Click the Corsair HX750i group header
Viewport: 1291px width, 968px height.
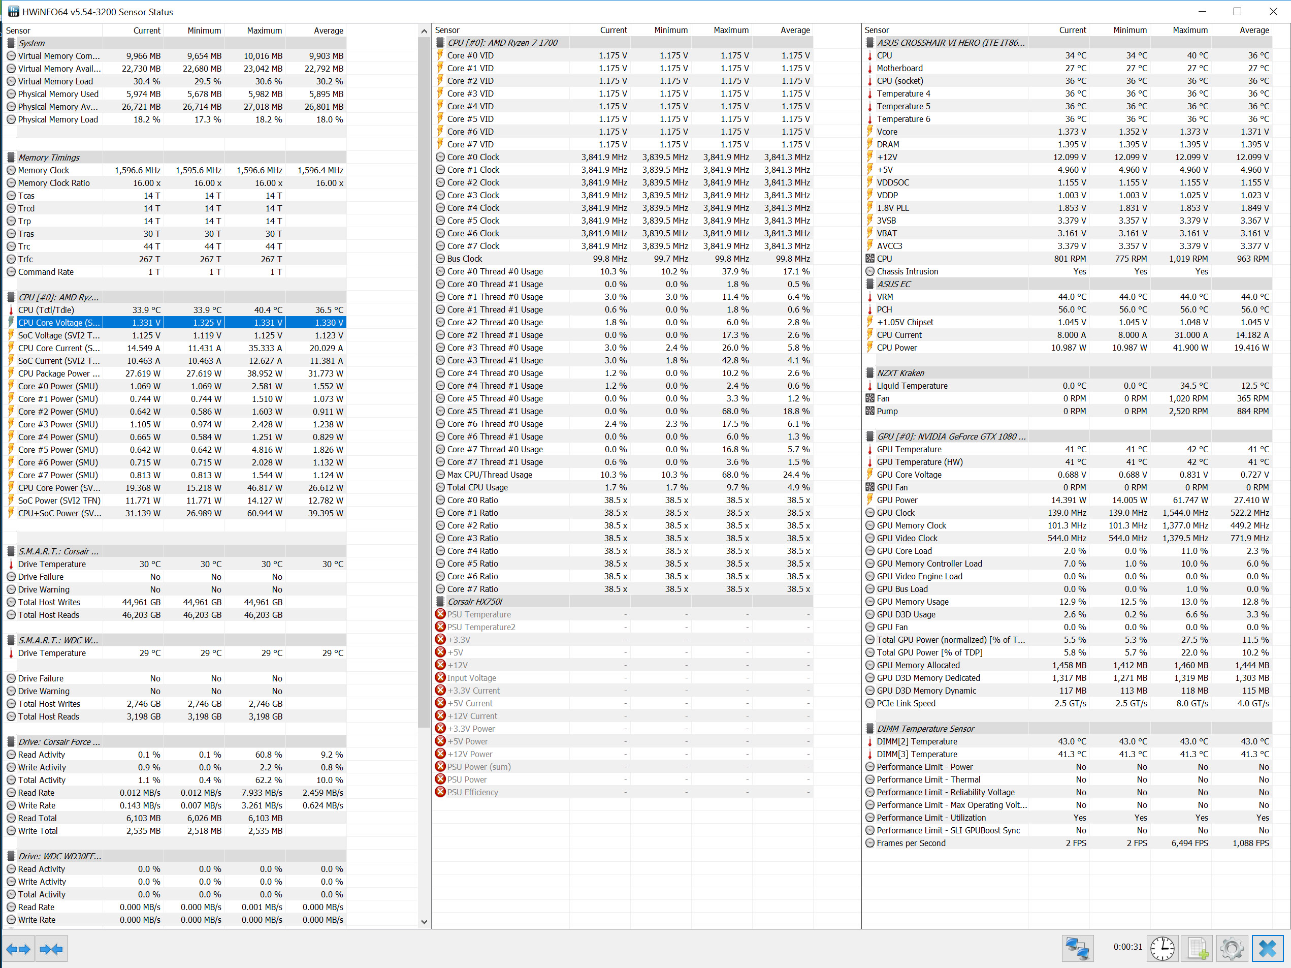pos(474,602)
